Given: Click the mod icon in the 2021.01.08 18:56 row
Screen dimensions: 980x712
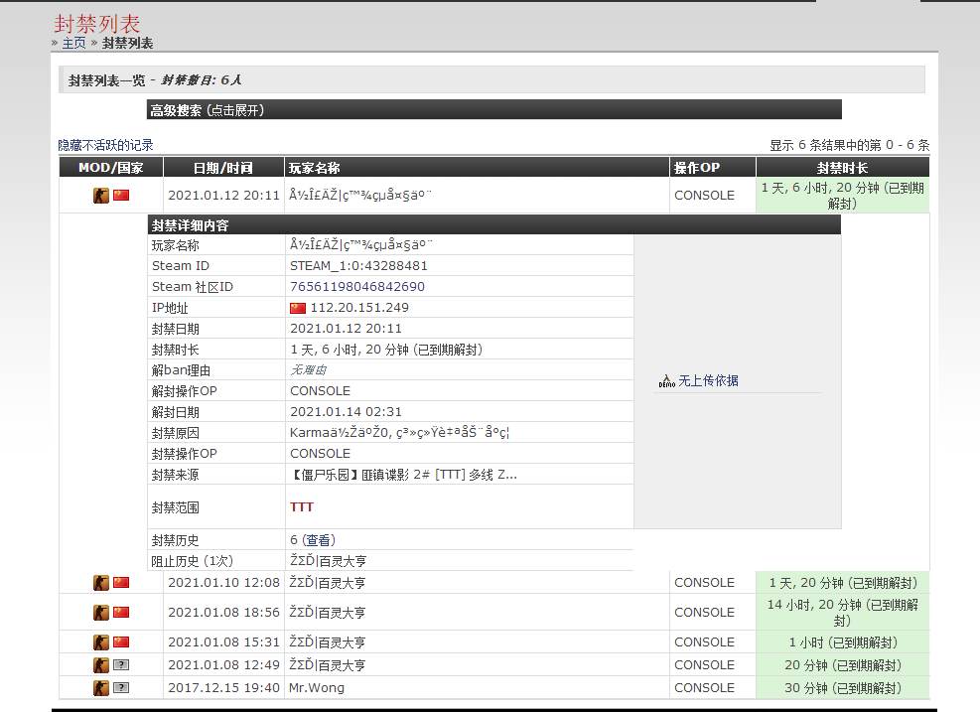Looking at the screenshot, I should (x=101, y=612).
